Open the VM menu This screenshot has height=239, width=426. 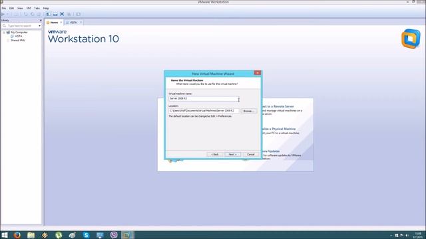click(29, 9)
